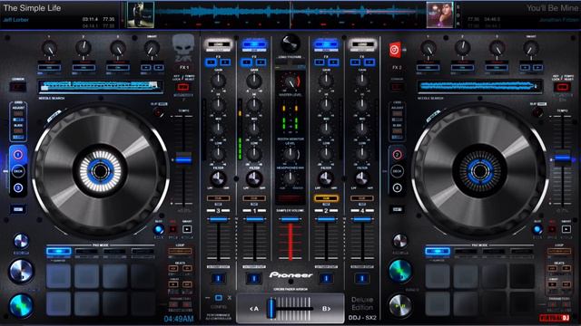
Task: Click the channel 2 volume fader
Action: (x=326, y=219)
